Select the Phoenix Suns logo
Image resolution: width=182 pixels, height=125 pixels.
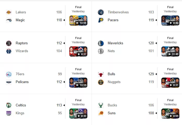(101, 113)
